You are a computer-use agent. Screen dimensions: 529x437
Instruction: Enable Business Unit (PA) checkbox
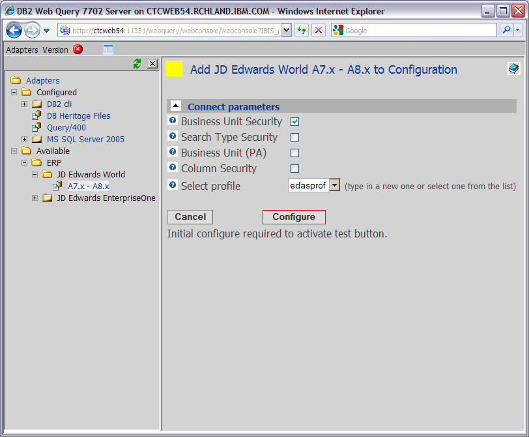tap(294, 153)
